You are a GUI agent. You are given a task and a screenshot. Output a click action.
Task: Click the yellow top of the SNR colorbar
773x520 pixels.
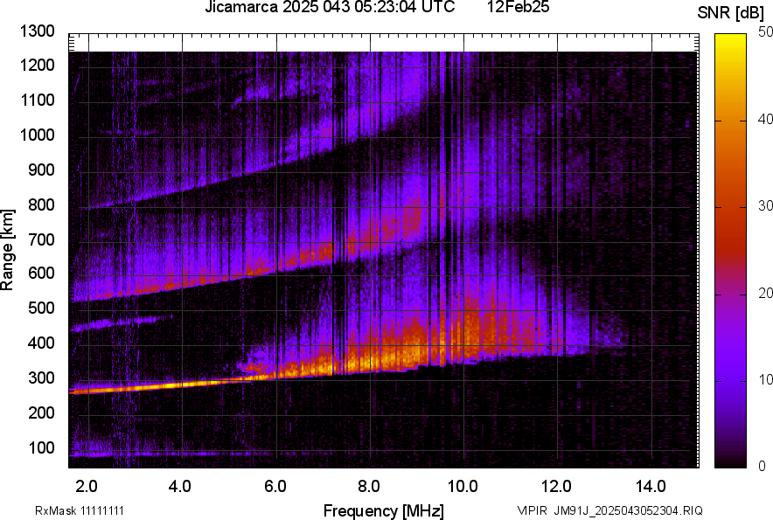730,39
